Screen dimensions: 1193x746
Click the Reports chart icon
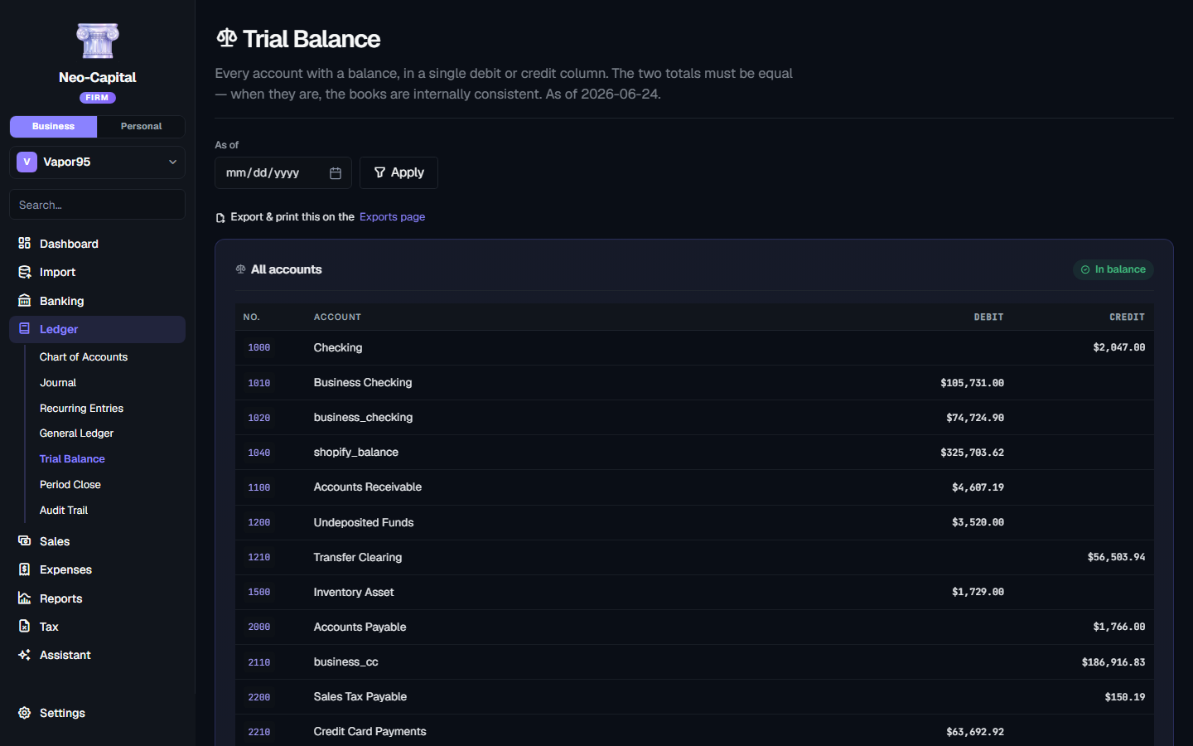click(x=25, y=598)
